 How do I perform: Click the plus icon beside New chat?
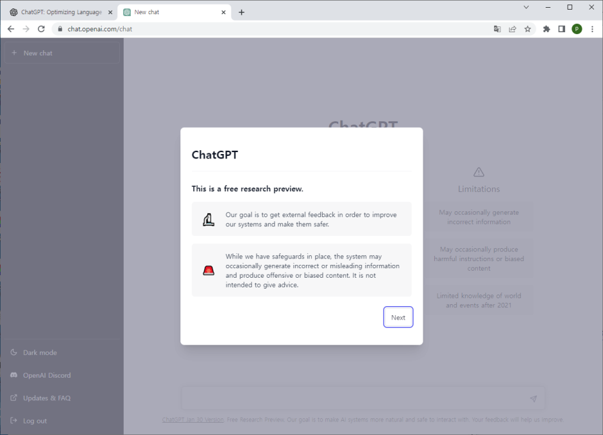[14, 53]
